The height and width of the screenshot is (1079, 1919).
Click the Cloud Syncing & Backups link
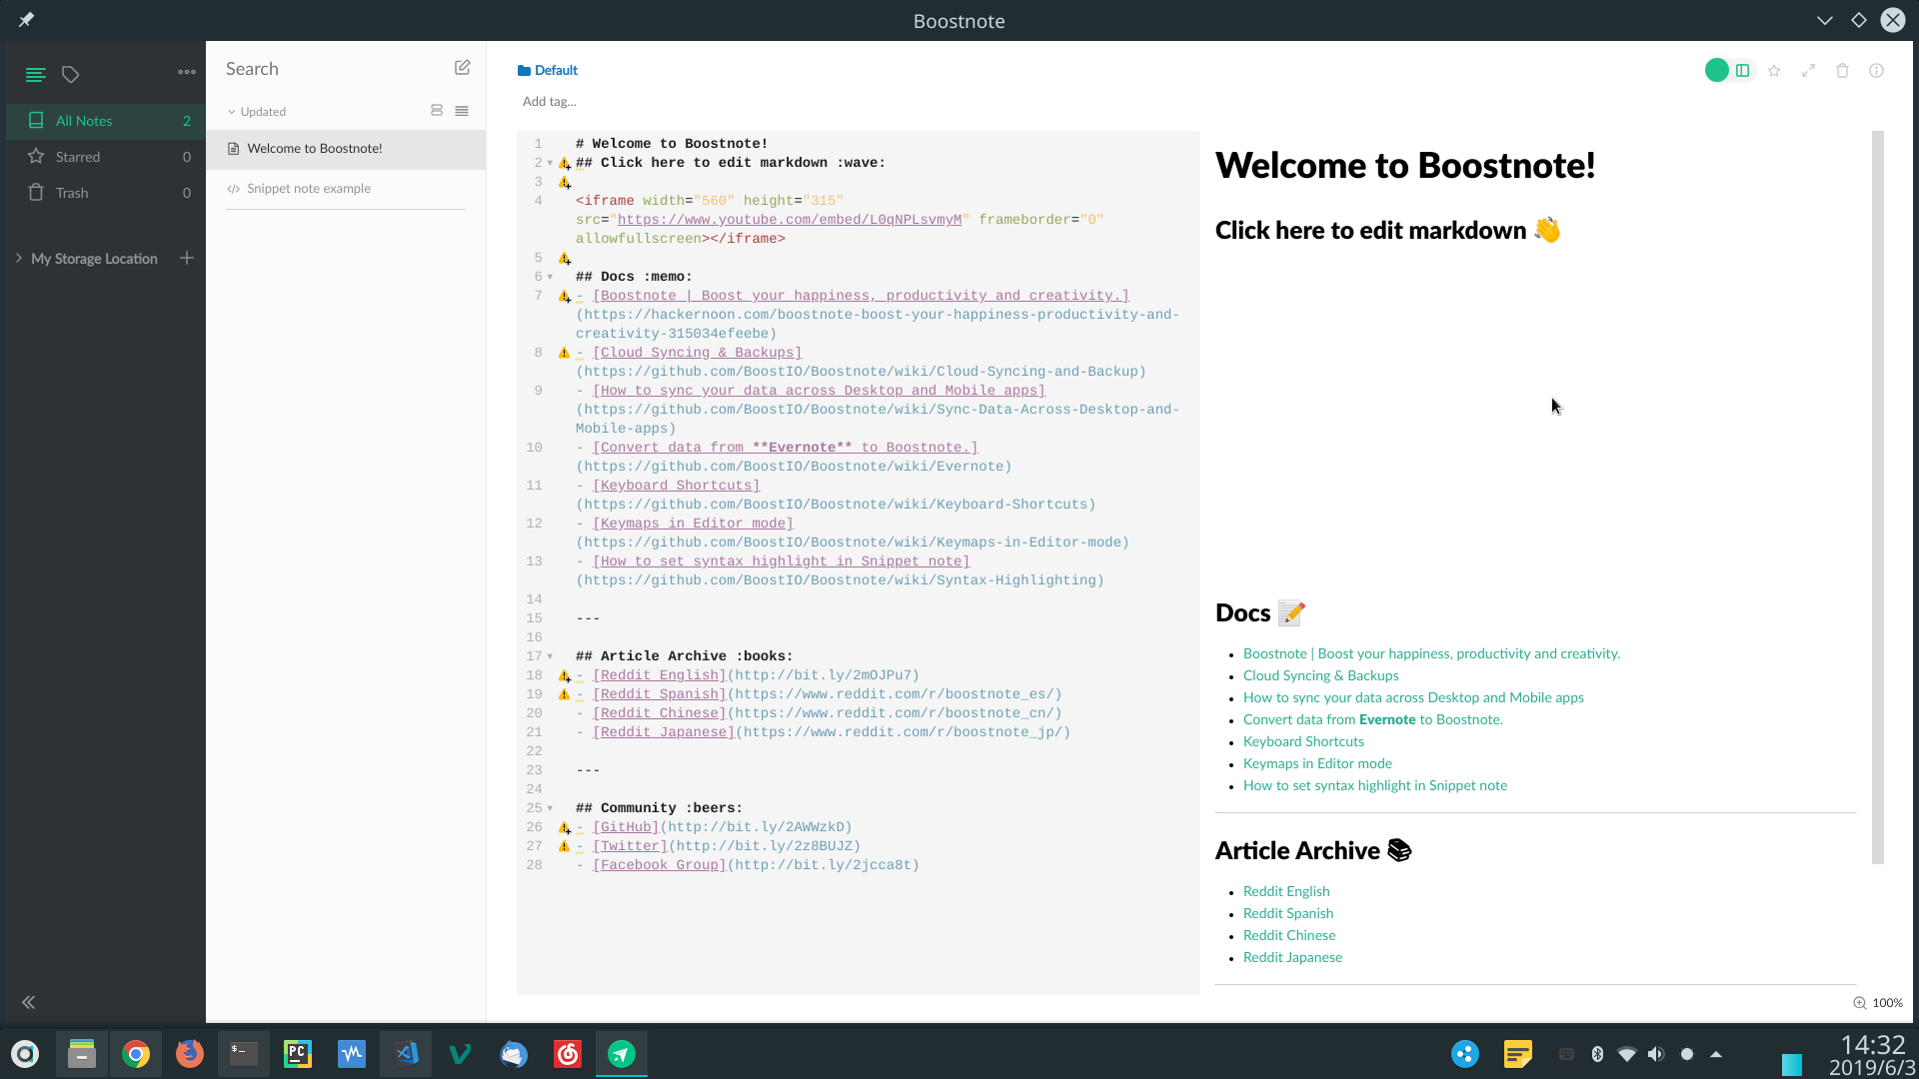coord(1320,674)
